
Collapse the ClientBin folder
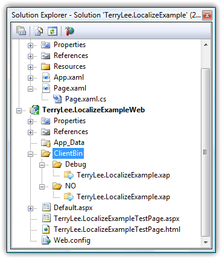(x=30, y=154)
